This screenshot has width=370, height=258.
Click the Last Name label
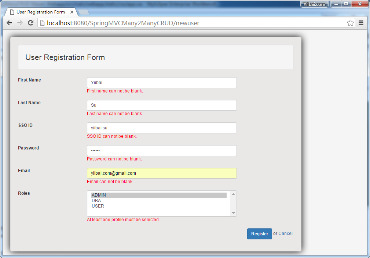(29, 103)
